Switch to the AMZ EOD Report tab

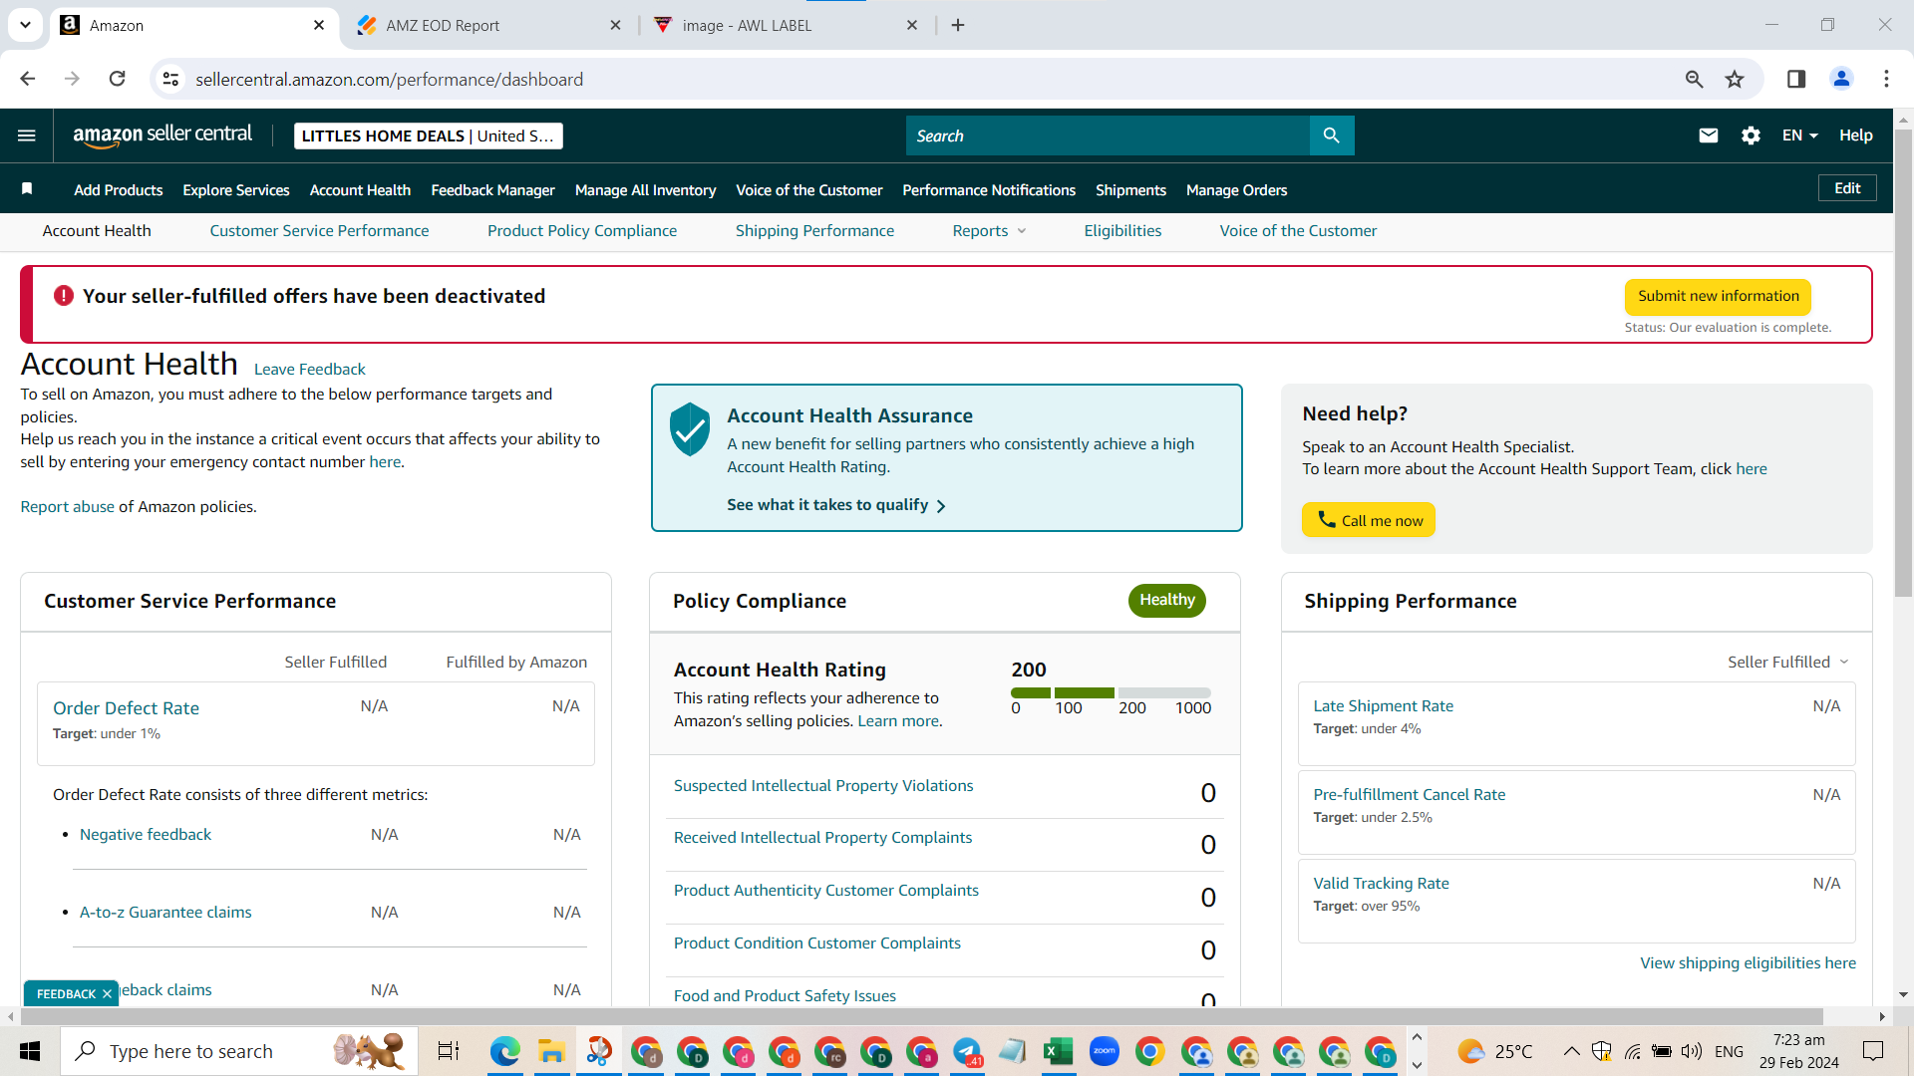489,25
